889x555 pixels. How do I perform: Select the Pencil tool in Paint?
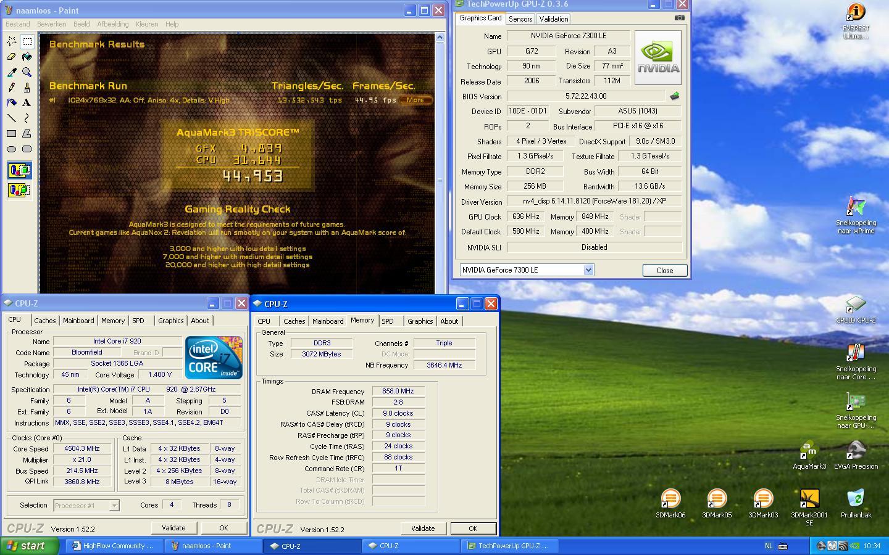(12, 88)
